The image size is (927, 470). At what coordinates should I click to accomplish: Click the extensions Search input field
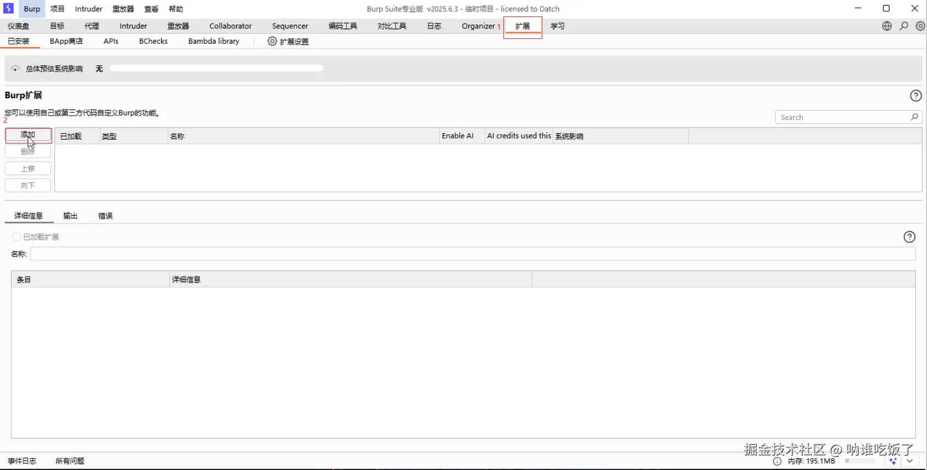pyautogui.click(x=848, y=117)
